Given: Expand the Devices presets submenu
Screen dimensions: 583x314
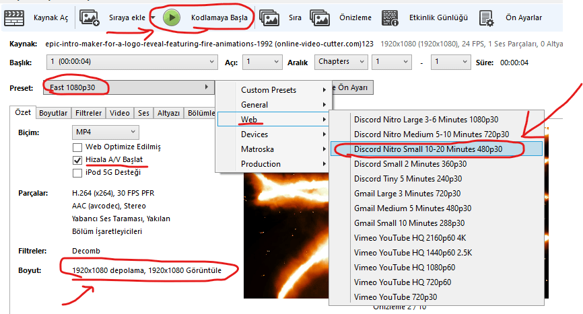Looking at the screenshot, I should (x=273, y=134).
